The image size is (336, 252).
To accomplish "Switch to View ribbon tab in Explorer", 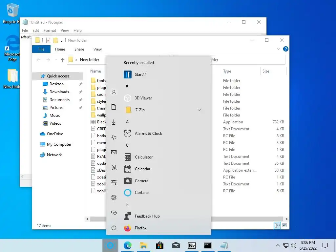I will [97, 49].
